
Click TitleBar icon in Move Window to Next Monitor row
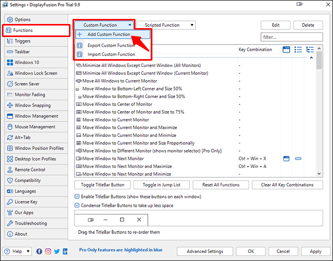(286, 158)
